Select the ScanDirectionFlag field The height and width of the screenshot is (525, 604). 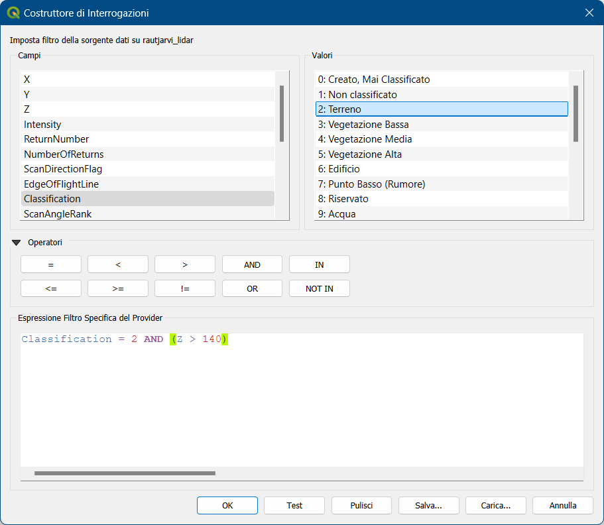[x=148, y=169]
